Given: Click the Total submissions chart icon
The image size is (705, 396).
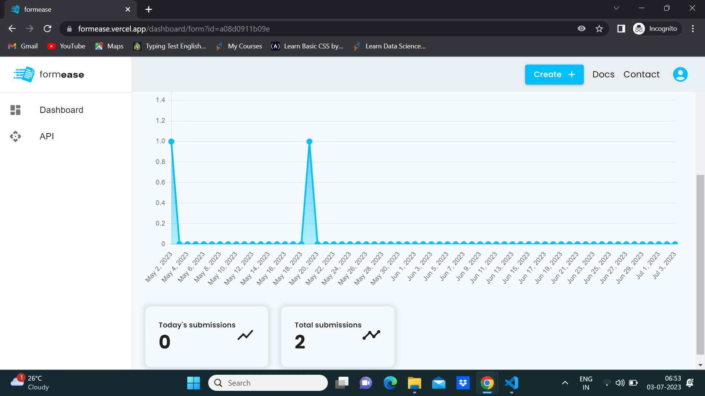Looking at the screenshot, I should click(x=371, y=335).
